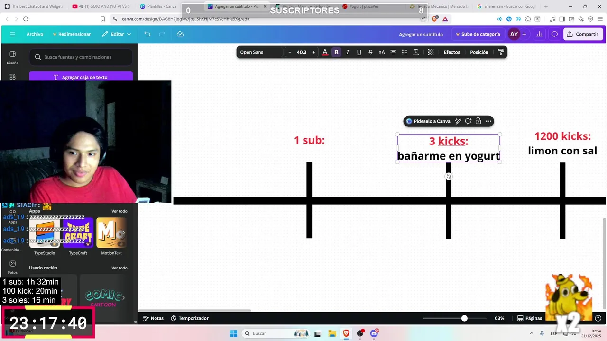Toggle uppercase aA text case
607x341 pixels.
click(382, 52)
